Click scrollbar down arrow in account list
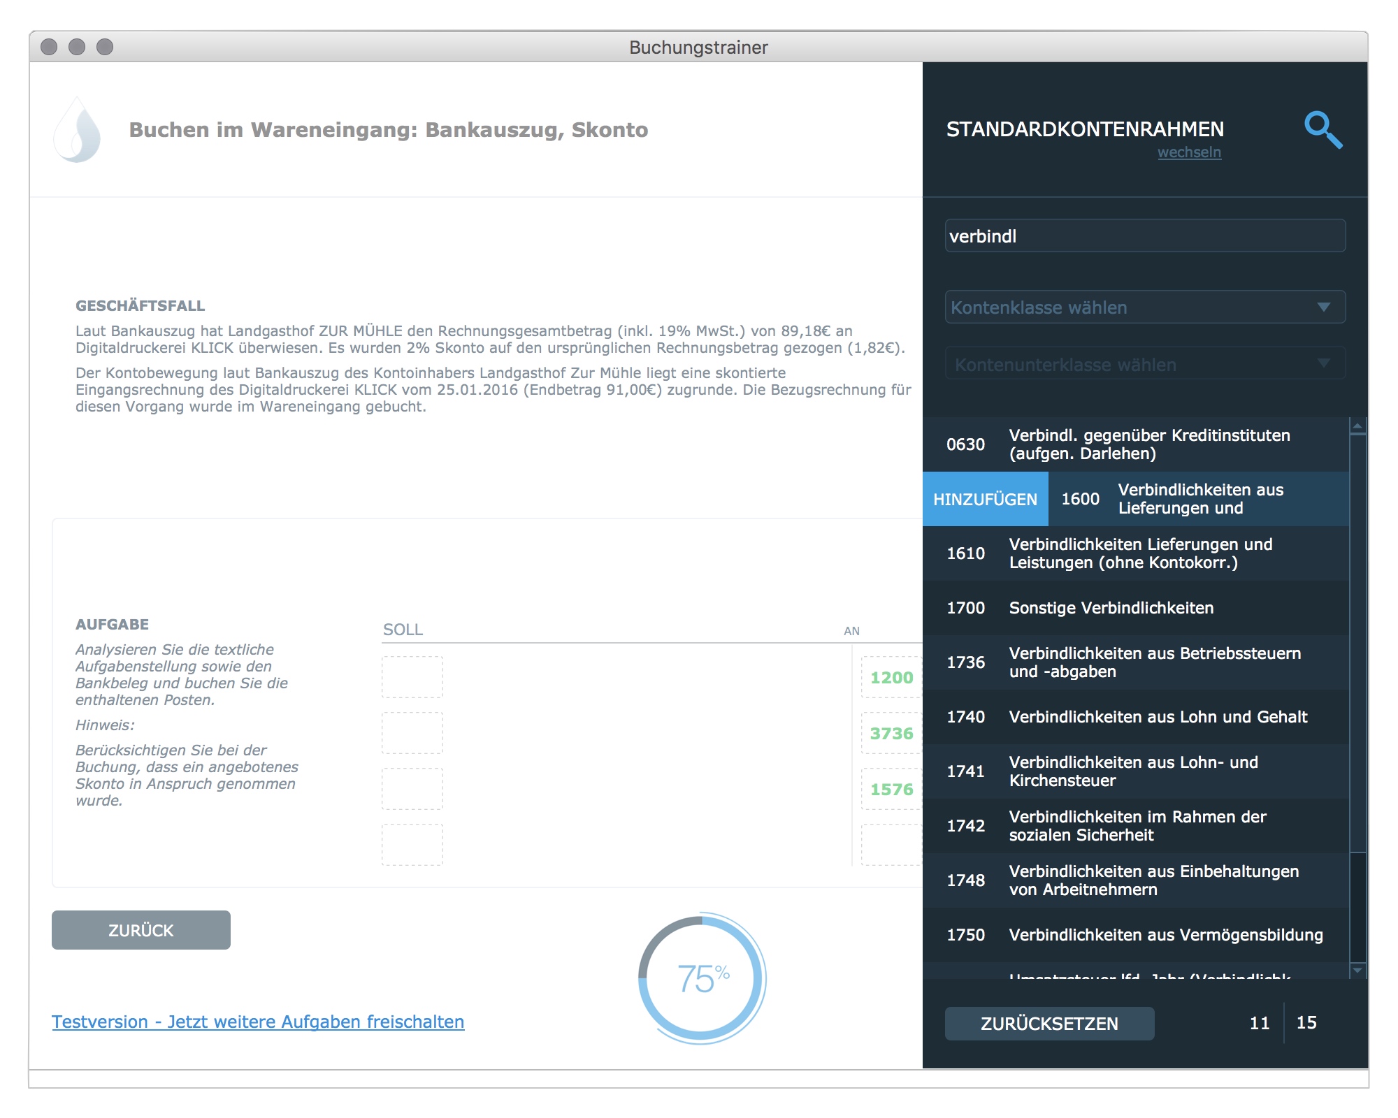Image resolution: width=1398 pixels, height=1118 pixels. click(1357, 970)
